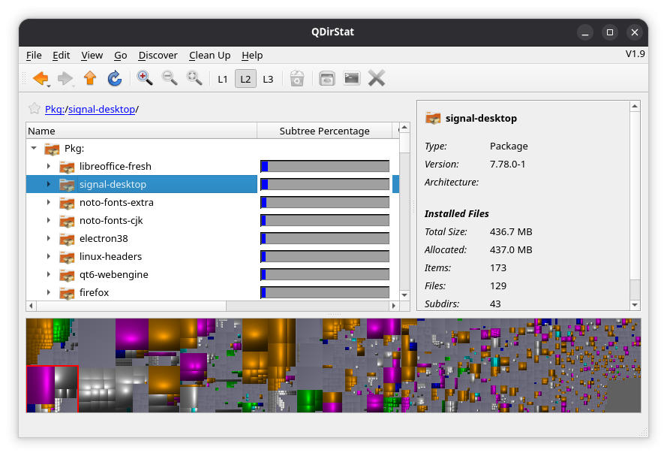The width and height of the screenshot is (667, 456).
Task: Open terminal here icon
Action: pyautogui.click(x=352, y=78)
